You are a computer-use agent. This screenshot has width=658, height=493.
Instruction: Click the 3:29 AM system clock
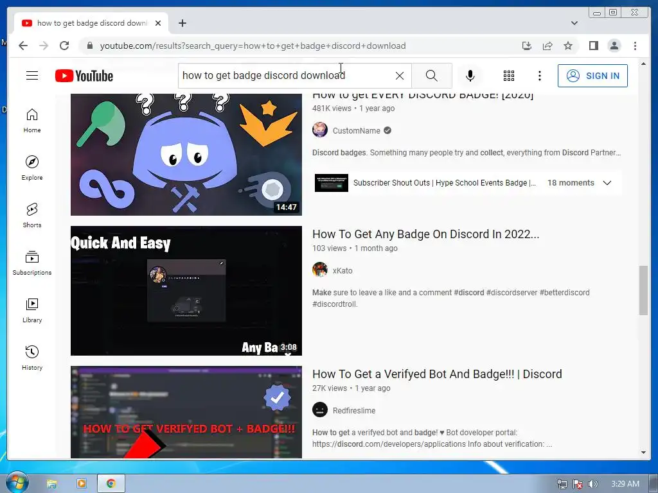pyautogui.click(x=625, y=484)
